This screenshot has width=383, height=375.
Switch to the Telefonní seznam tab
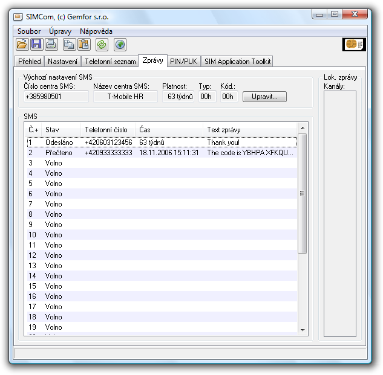pyautogui.click(x=110, y=62)
